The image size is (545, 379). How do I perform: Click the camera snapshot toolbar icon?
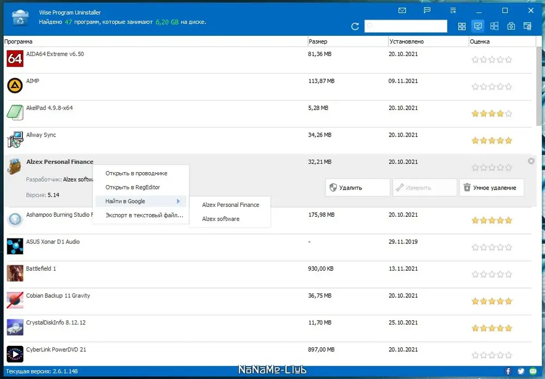(x=511, y=26)
